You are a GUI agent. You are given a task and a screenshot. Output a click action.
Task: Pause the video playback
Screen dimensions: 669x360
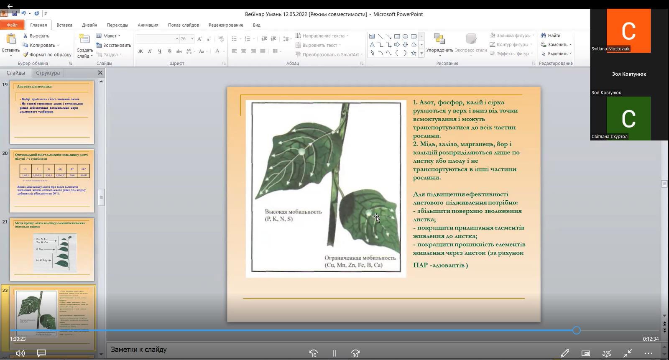pyautogui.click(x=334, y=353)
